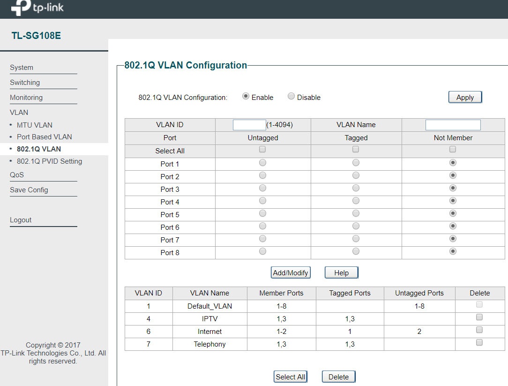Set Port 8 to Untagged
508x386 pixels.
pos(263,251)
